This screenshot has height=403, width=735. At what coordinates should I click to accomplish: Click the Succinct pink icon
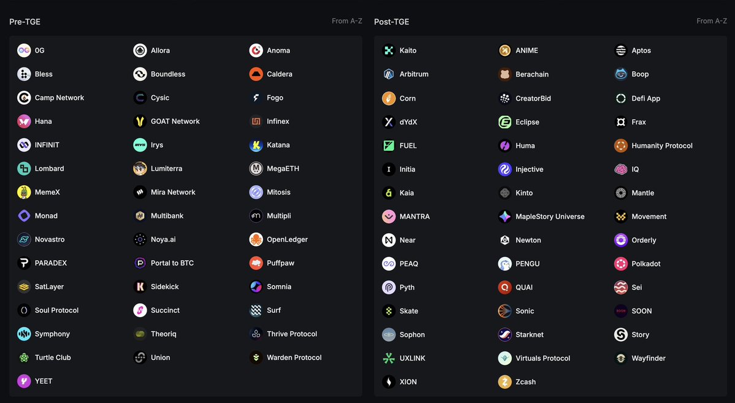click(140, 310)
